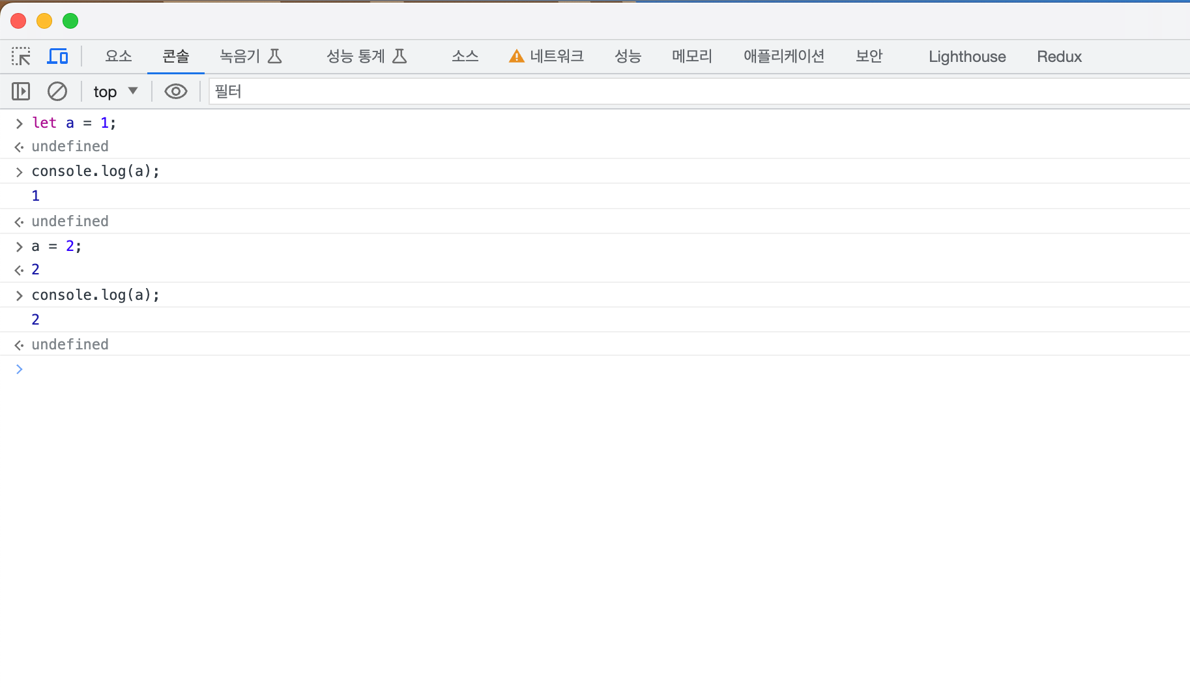Screen dimensions: 1190x687
Task: Select the inspect element tool
Action: (x=21, y=56)
